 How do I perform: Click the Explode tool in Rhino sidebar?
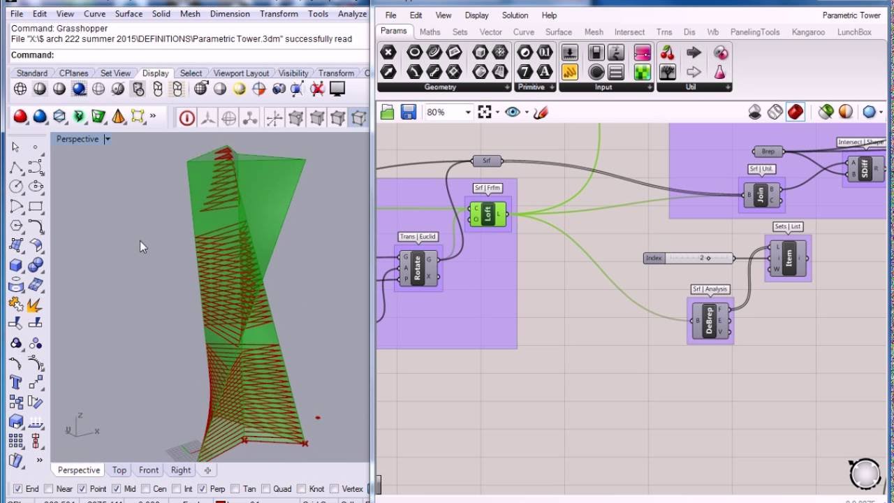[x=36, y=305]
